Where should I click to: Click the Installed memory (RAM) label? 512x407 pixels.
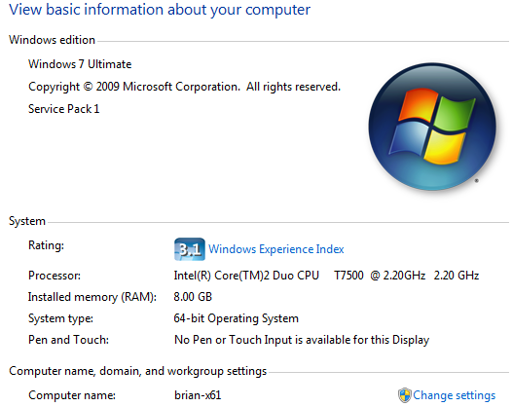[x=92, y=297]
